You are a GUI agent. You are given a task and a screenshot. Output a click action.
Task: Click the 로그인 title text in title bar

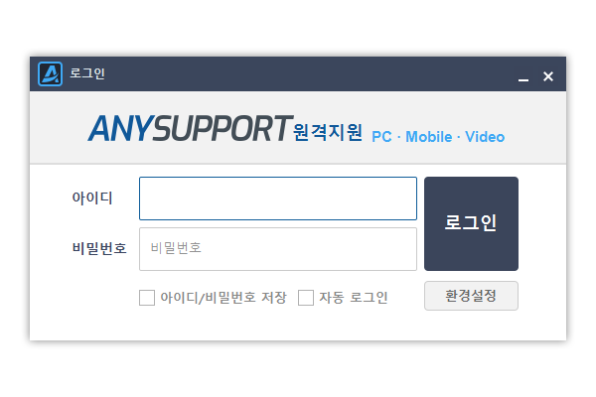pos(87,73)
